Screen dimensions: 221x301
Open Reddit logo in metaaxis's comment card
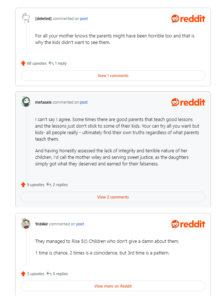tap(188, 102)
